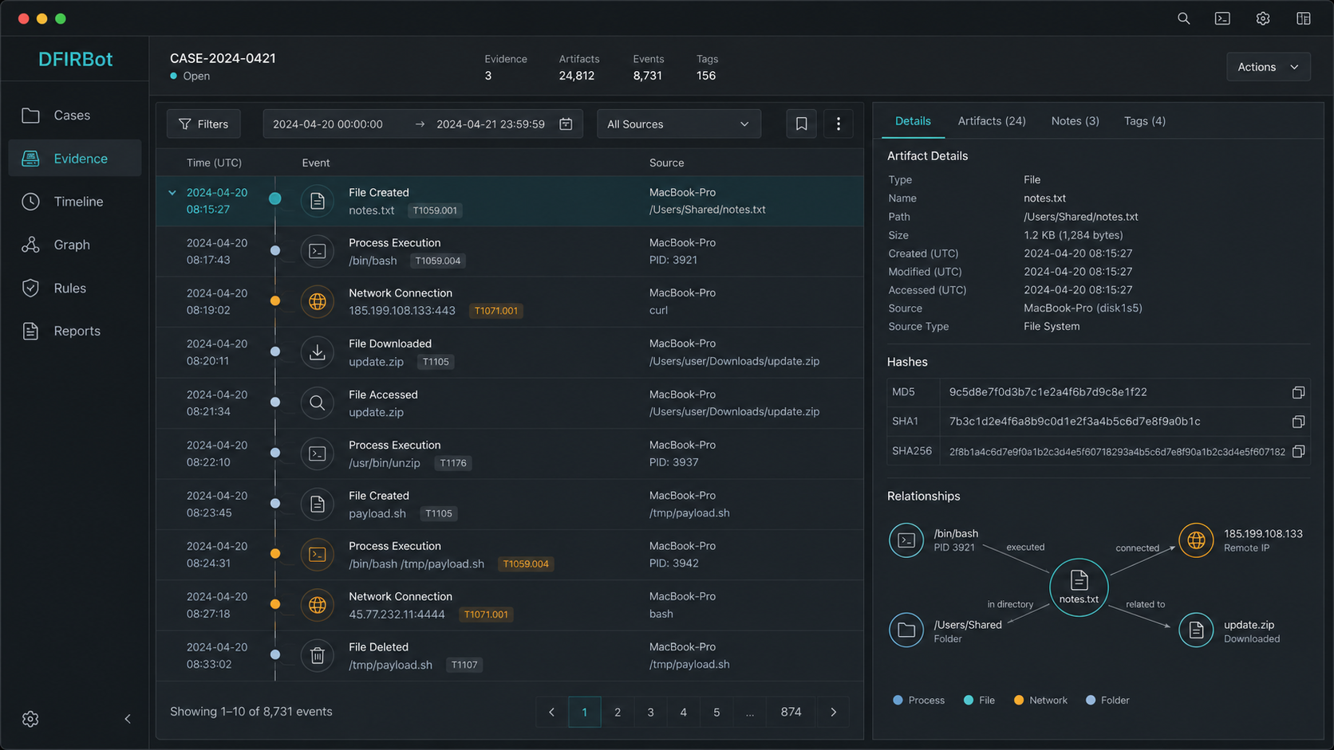
Task: Click the /bin/bash process execution terminal icon
Action: coord(317,251)
